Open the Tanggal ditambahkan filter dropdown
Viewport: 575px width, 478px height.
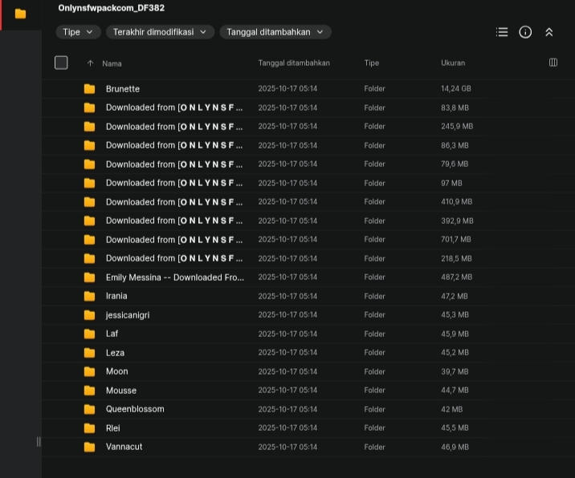[275, 32]
